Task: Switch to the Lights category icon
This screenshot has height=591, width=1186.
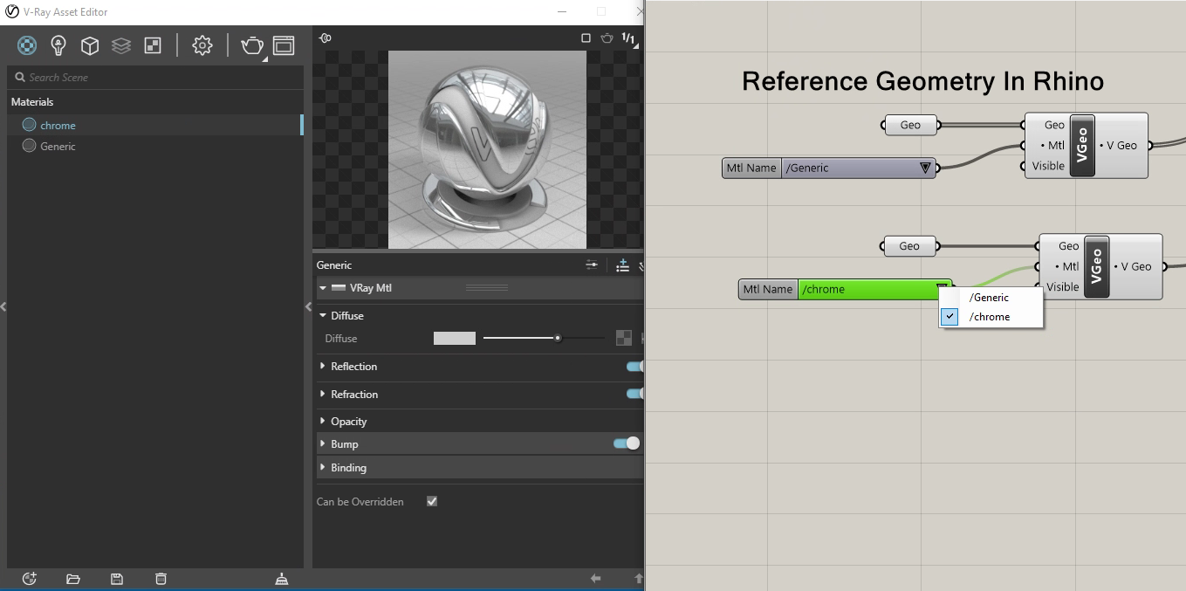Action: (58, 45)
